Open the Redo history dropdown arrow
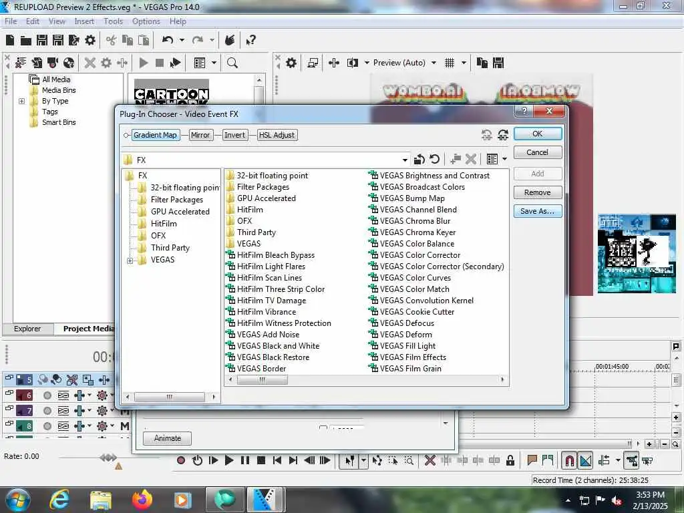 tap(212, 40)
